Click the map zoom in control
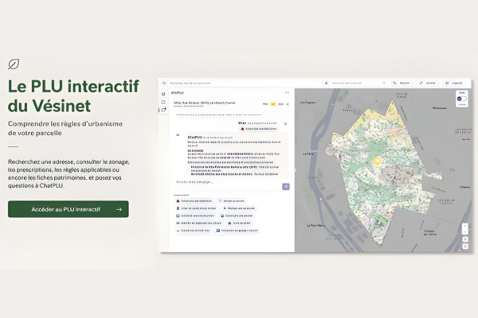478x318 pixels. [465, 226]
